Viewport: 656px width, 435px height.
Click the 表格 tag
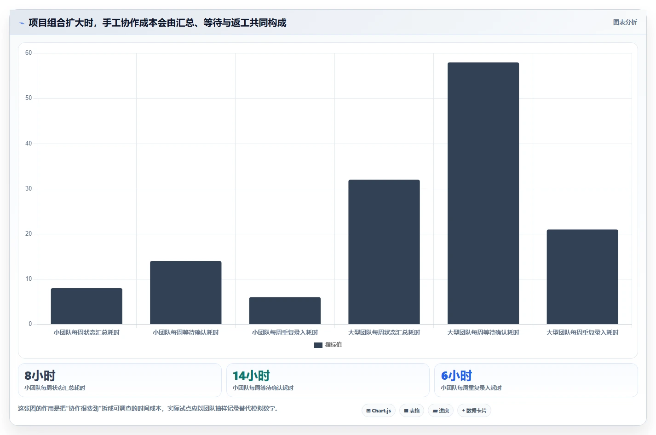[x=412, y=411]
